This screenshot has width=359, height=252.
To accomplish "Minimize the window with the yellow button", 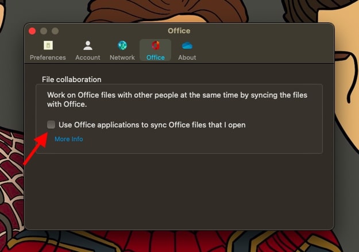I will 44,30.
